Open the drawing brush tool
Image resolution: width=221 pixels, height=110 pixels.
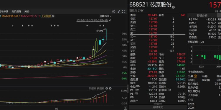coord(119,11)
